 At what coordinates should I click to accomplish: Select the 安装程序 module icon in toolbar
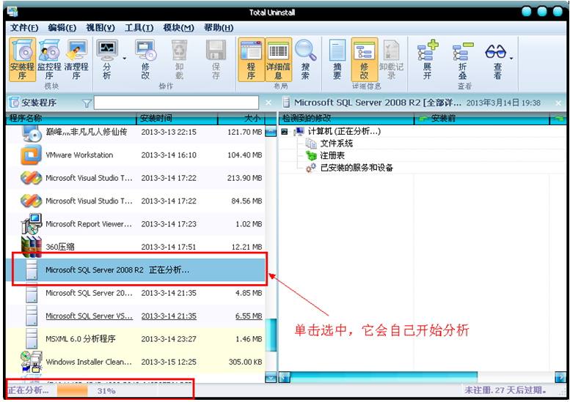[x=22, y=60]
